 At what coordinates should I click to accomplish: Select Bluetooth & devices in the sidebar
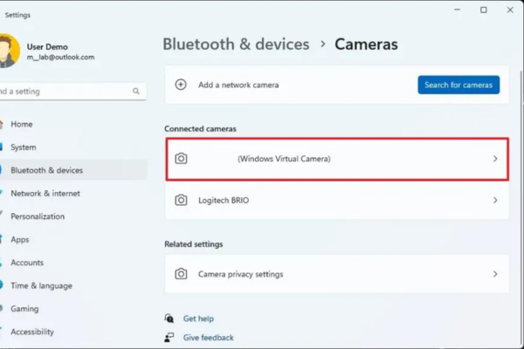46,170
